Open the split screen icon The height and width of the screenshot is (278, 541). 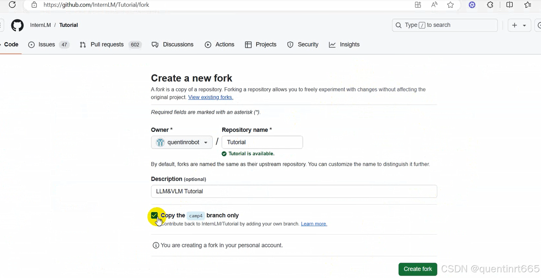509,5
